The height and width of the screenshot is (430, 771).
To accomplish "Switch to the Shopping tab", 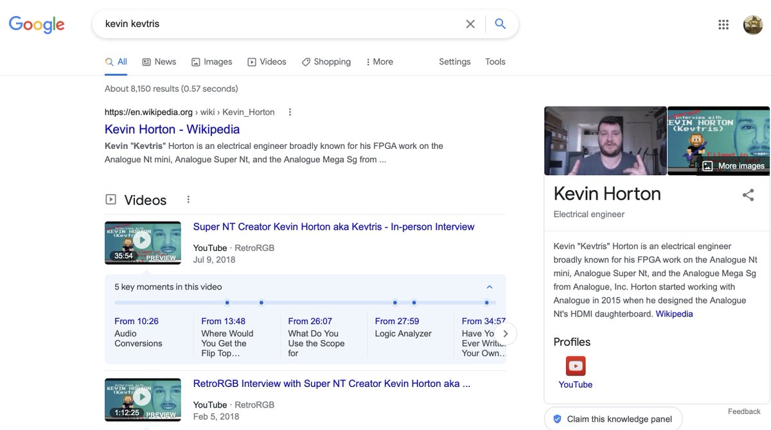I will click(326, 62).
